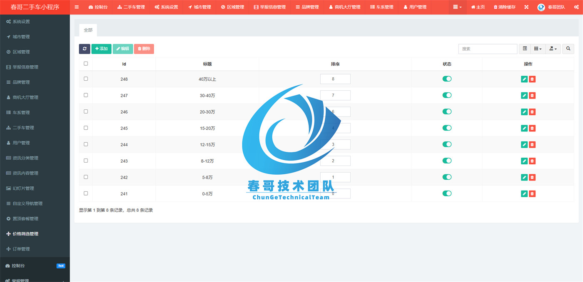The image size is (583, 282).
Task: Click the red 删除 toolbar button
Action: [x=144, y=49]
